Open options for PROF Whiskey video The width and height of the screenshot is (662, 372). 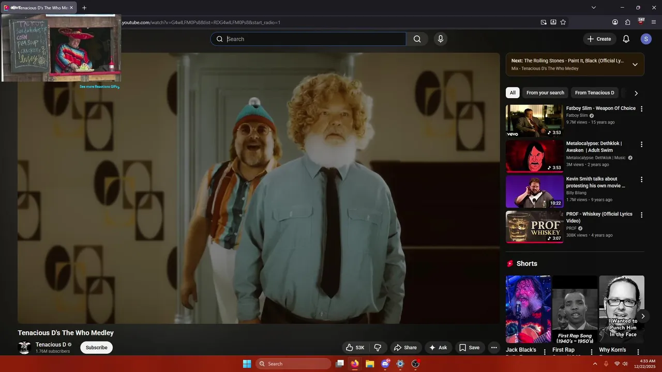pos(641,214)
